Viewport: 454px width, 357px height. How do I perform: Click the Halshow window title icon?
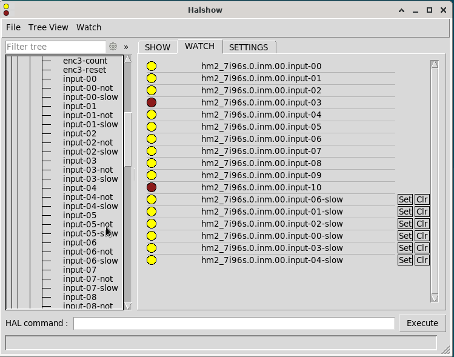click(x=7, y=10)
